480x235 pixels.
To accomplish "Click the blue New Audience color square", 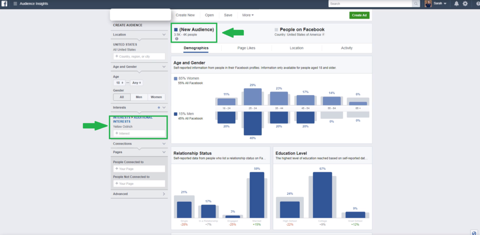I will pyautogui.click(x=176, y=29).
